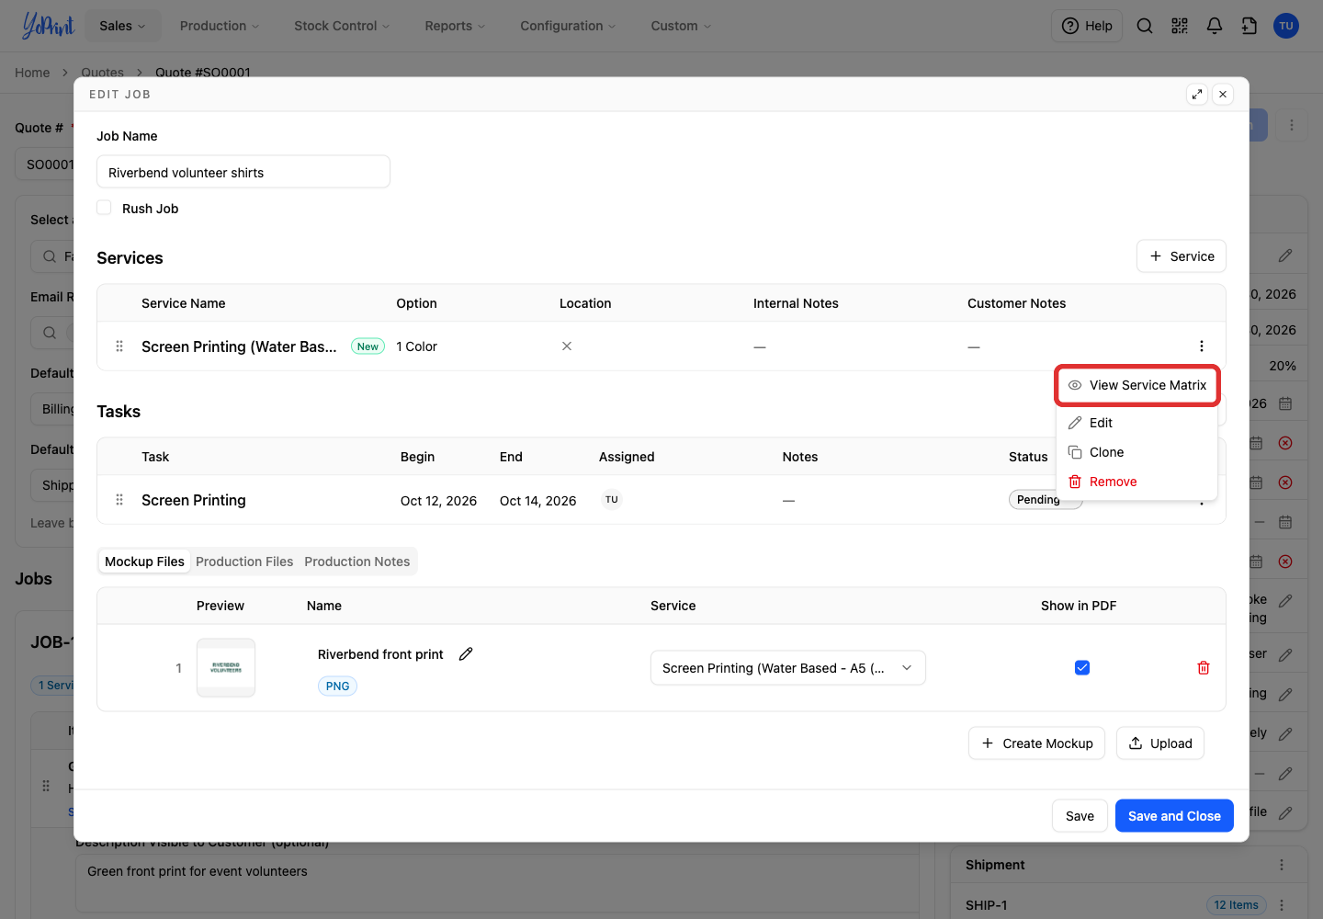The width and height of the screenshot is (1323, 919).
Task: Rename Riverbend front print with pencil icon
Action: 466,654
